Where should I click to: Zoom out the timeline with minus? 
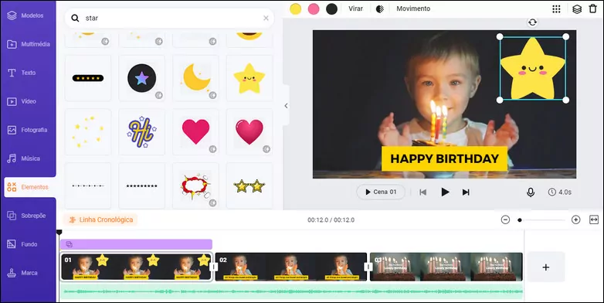tap(505, 220)
